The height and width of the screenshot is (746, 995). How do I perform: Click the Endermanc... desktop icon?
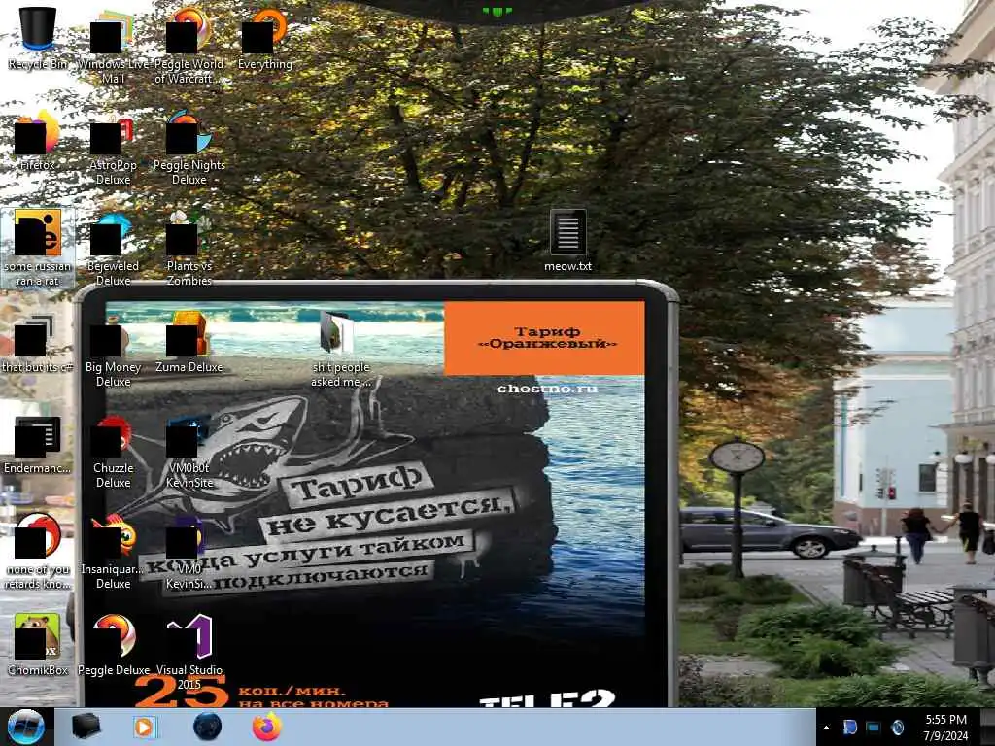tap(38, 445)
